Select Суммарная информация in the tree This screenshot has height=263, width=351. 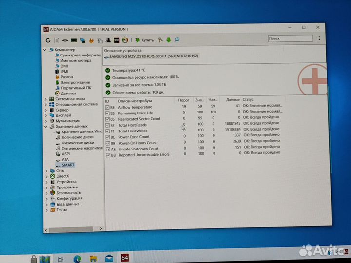tap(78, 55)
